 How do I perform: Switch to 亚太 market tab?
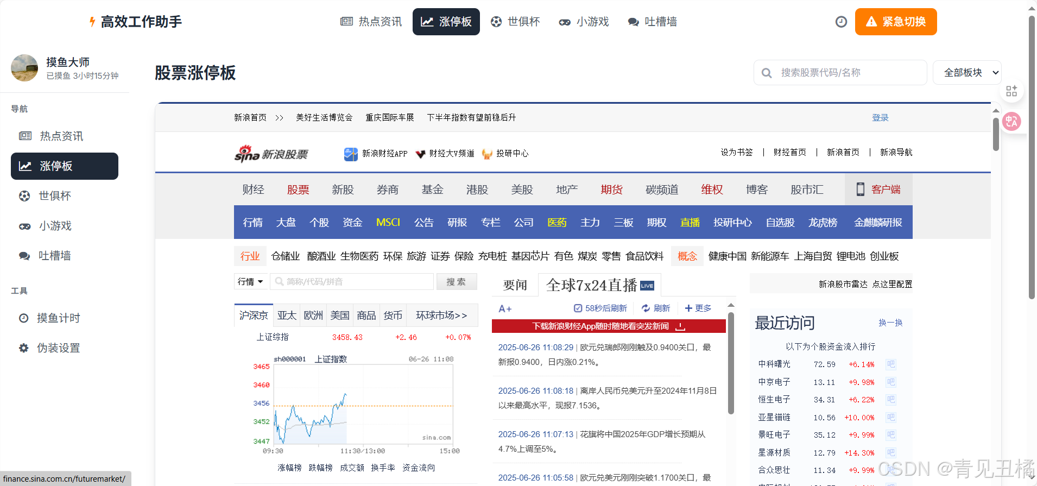click(x=287, y=315)
